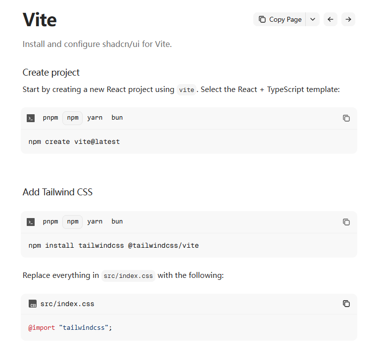Viewport: 380px width, 358px height.
Task: Select npm tab in Tailwind install block
Action: click(x=73, y=222)
